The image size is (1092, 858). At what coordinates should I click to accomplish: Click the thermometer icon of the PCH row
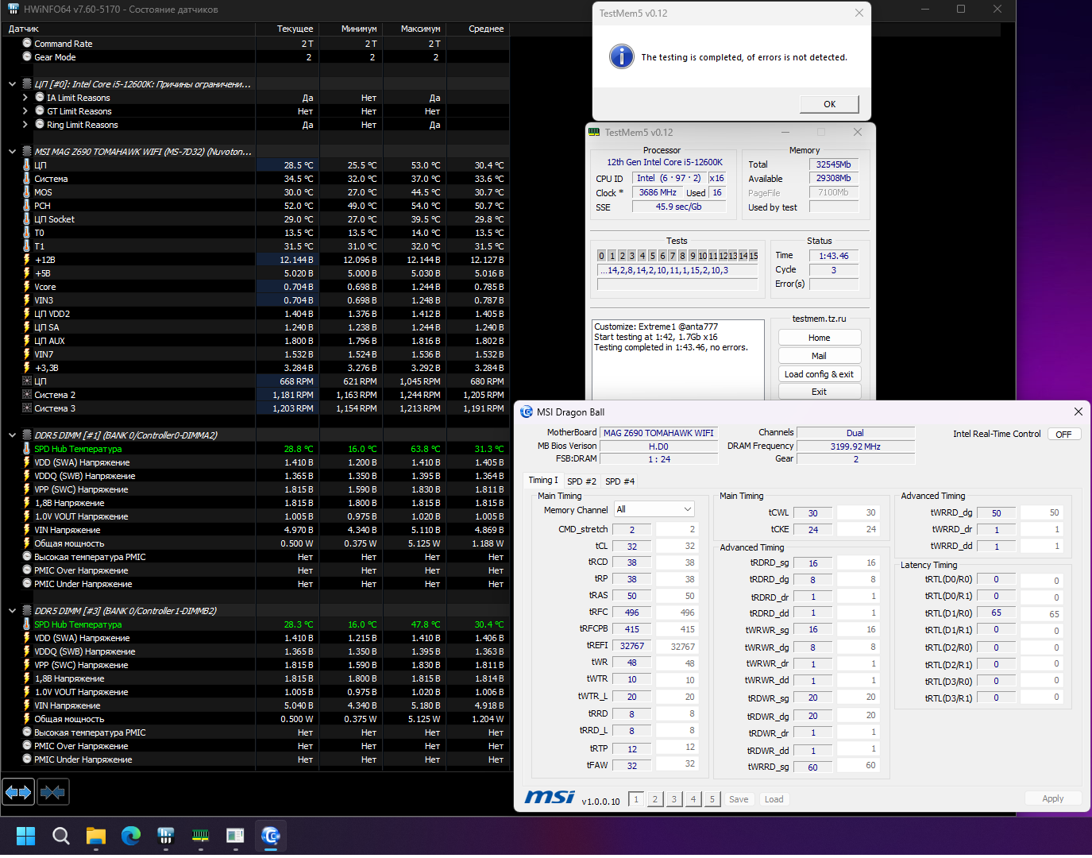[x=27, y=206]
